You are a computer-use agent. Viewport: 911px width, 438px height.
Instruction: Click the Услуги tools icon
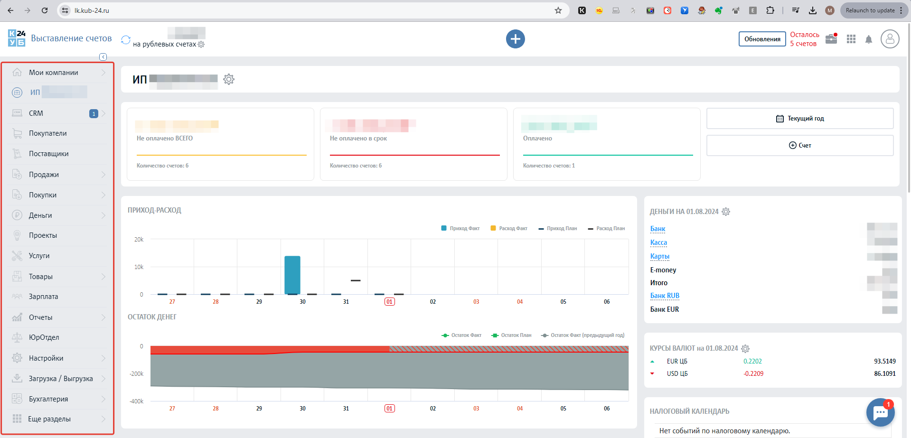17,256
